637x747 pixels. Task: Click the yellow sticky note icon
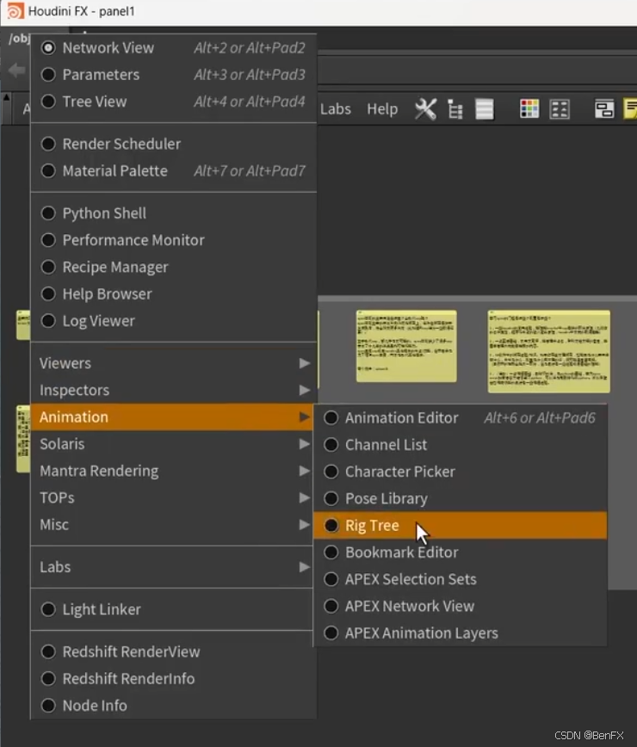point(630,109)
